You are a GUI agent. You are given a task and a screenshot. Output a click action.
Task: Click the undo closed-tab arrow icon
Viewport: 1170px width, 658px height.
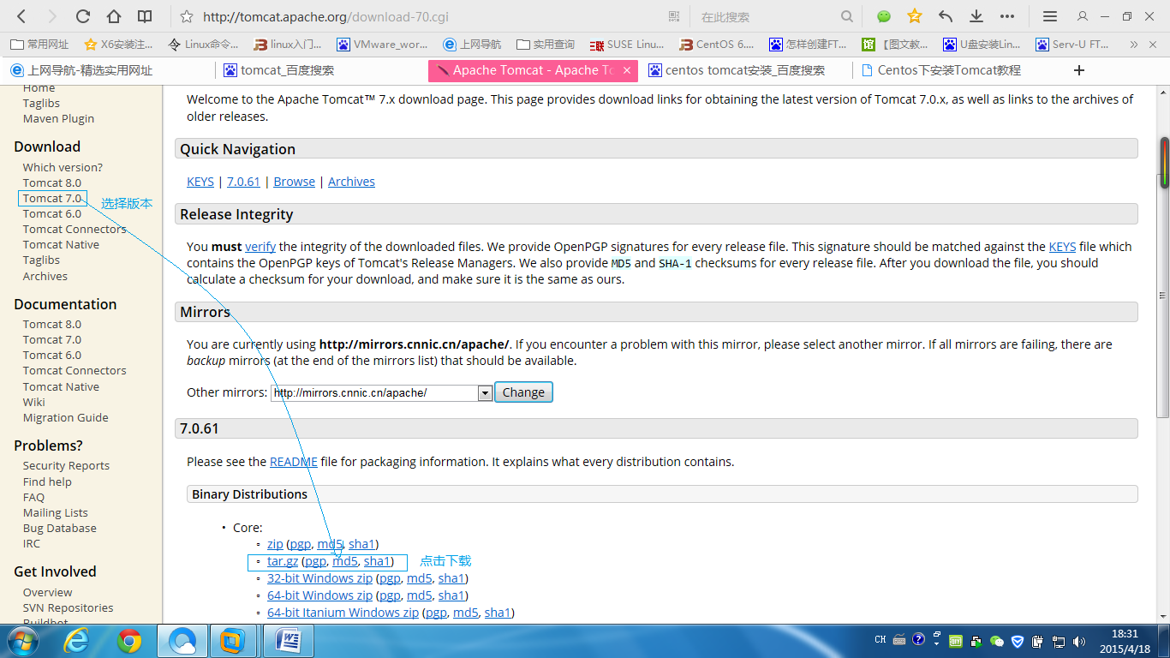(946, 16)
